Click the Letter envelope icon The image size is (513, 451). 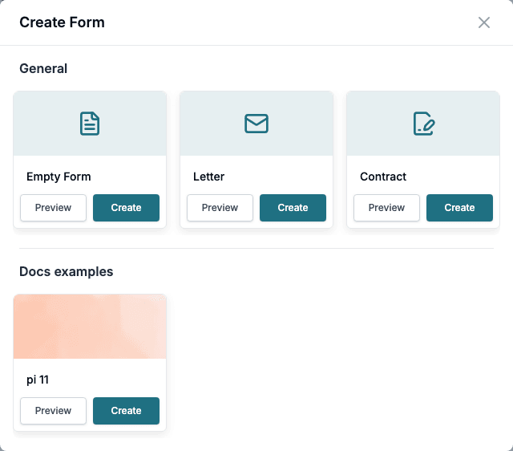[x=256, y=124]
